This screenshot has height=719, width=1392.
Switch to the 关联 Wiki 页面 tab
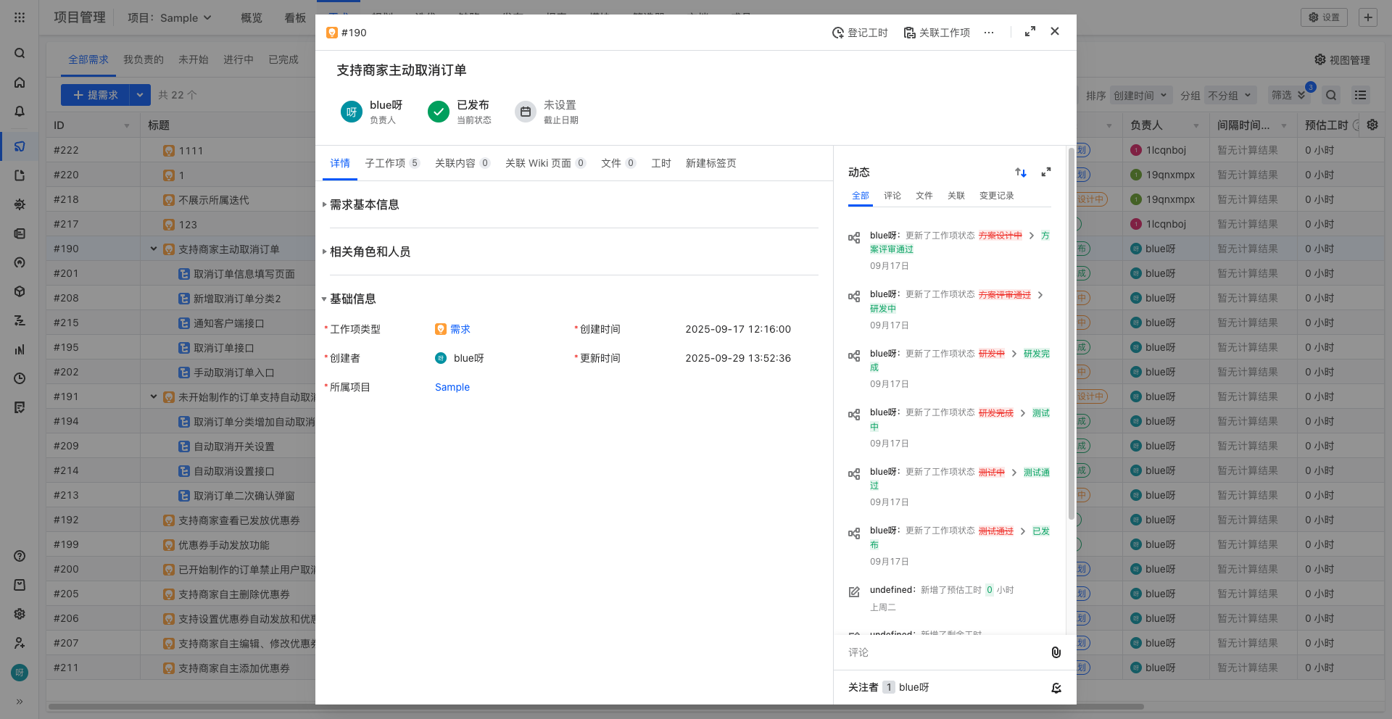click(546, 164)
